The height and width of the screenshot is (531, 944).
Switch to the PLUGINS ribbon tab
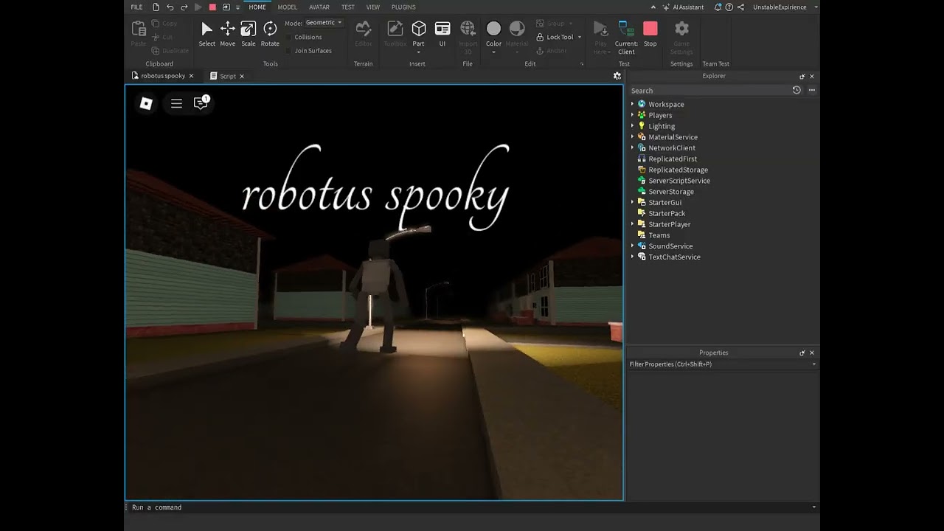pyautogui.click(x=403, y=7)
